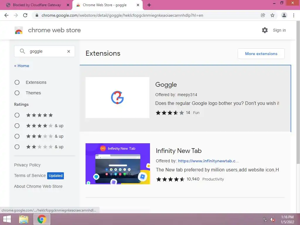Viewport: 300px width, 225px height.
Task: Switch to Blocked by Cloudflare Gateway tab
Action: (36, 5)
